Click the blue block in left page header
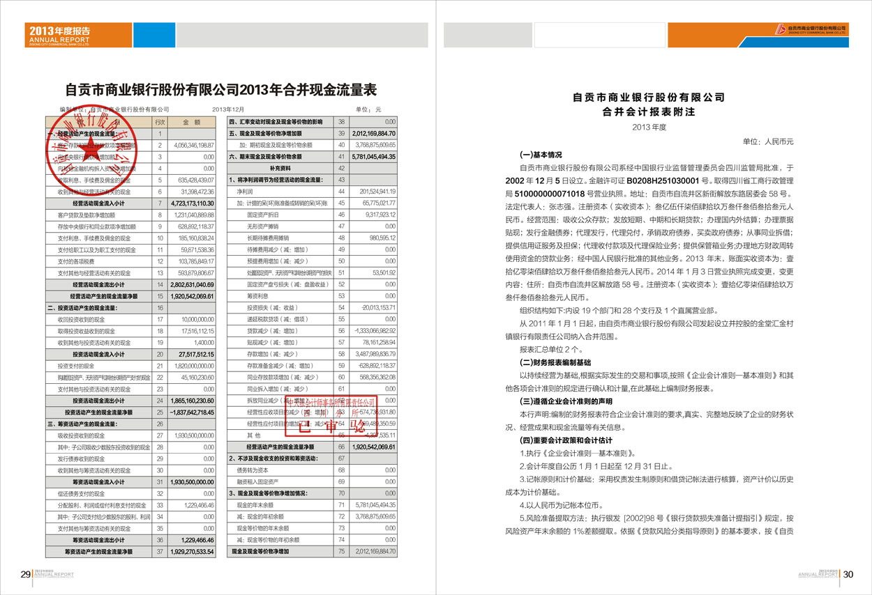872x595 pixels. (x=153, y=35)
